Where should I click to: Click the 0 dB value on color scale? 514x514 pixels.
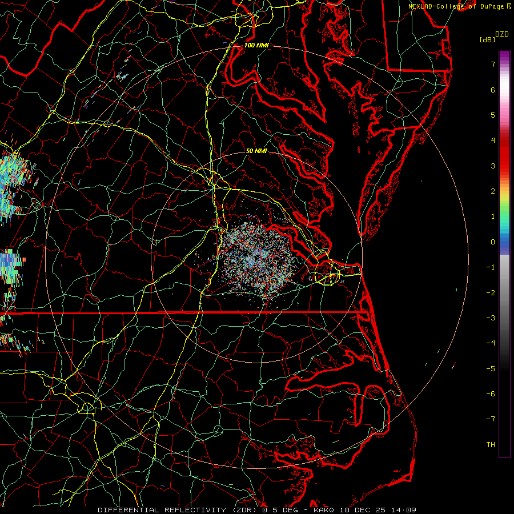(493, 242)
